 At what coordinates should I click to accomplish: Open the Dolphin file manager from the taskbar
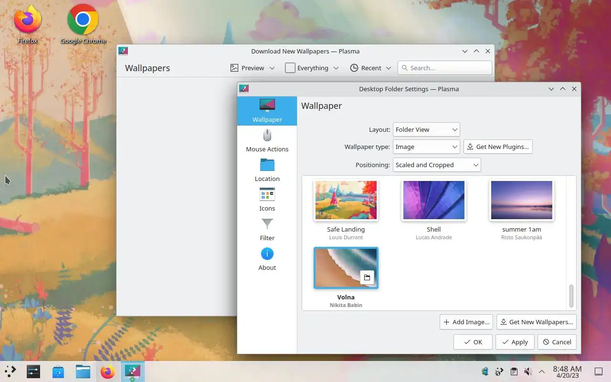[83, 371]
